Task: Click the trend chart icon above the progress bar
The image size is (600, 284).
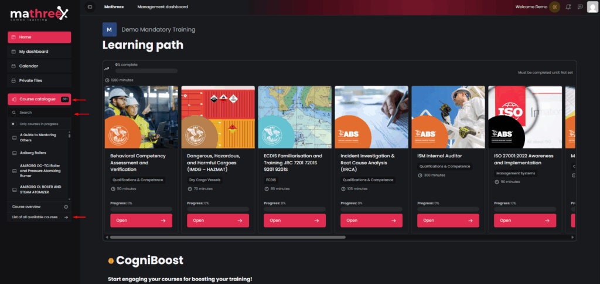Action: [x=107, y=69]
